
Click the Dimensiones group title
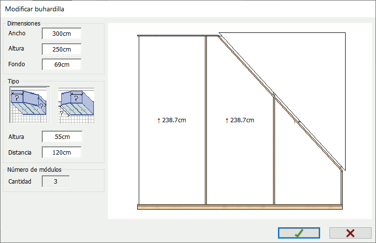[x=24, y=23]
